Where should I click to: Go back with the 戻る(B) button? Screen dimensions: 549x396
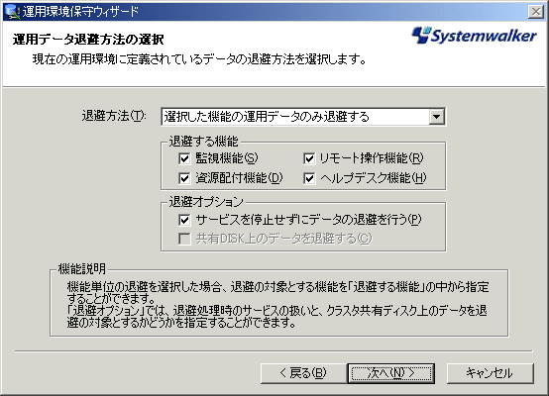(303, 373)
